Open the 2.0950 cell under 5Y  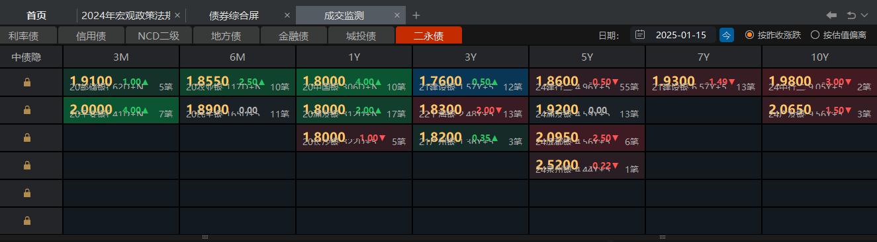587,138
